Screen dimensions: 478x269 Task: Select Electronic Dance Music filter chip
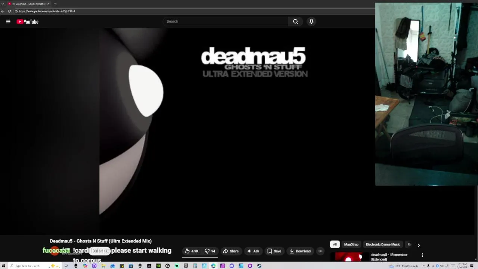tap(383, 244)
